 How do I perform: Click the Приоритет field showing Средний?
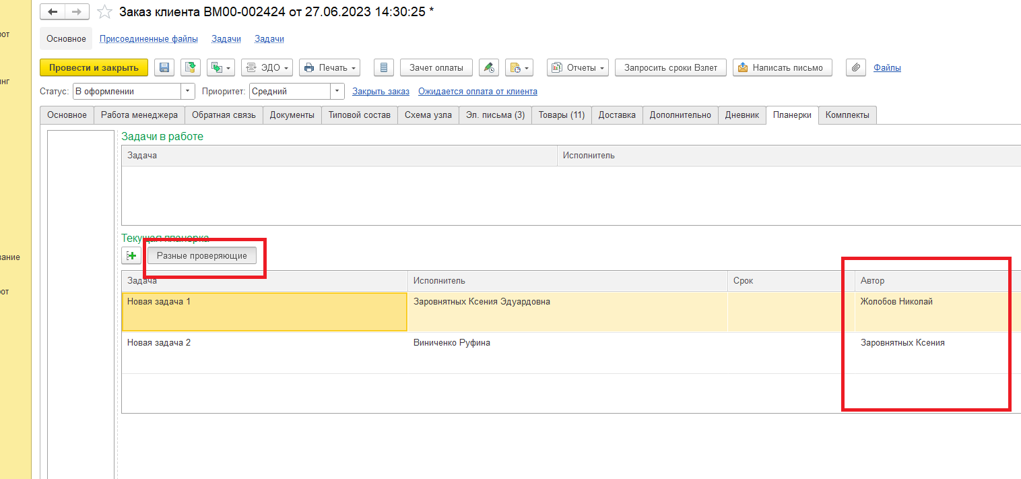coord(290,91)
